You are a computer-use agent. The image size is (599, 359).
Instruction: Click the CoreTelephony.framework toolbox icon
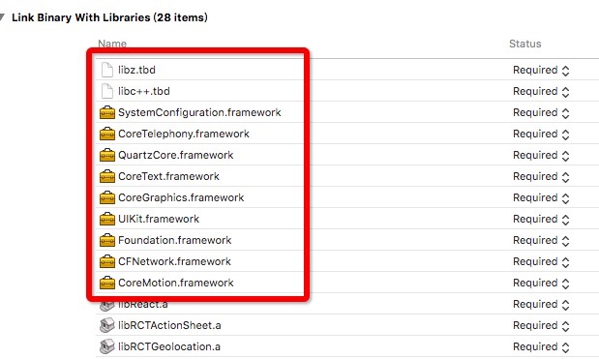coord(107,135)
